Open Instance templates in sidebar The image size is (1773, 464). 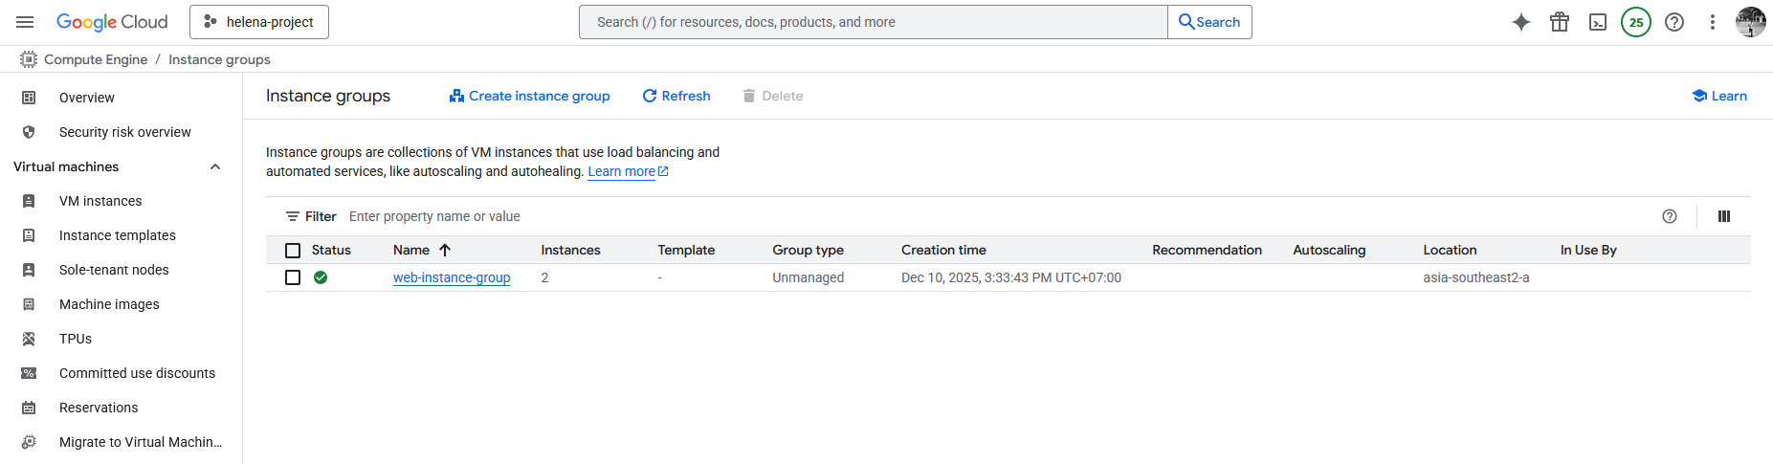coord(118,235)
